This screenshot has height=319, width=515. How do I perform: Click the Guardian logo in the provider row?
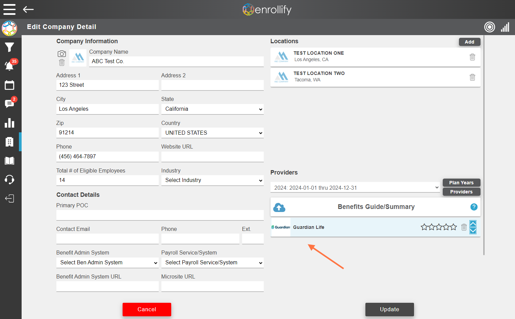[x=281, y=227]
